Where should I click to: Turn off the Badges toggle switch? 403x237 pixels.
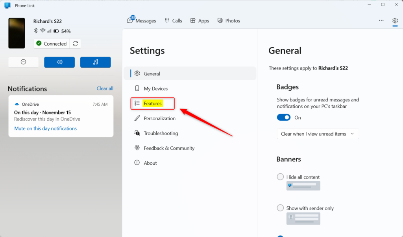pos(283,118)
